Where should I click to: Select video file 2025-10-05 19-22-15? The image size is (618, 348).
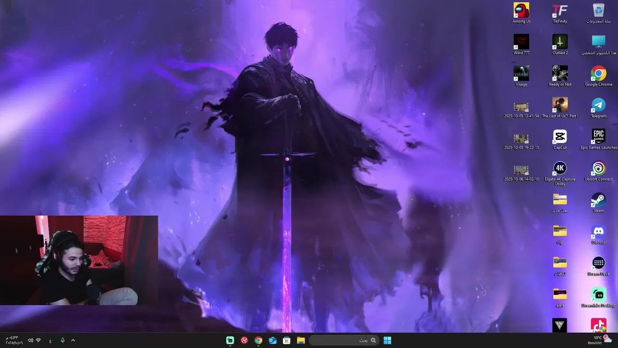click(x=521, y=141)
